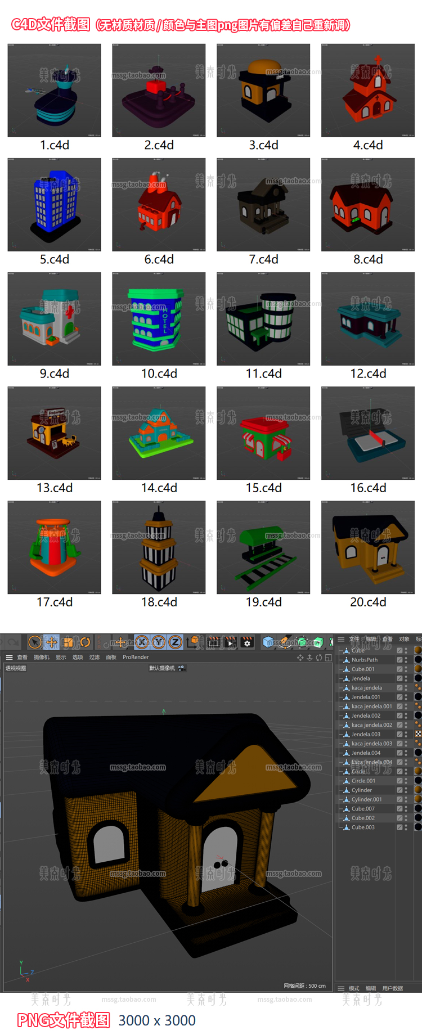Click the viewport move-camera navigation icon

300,658
